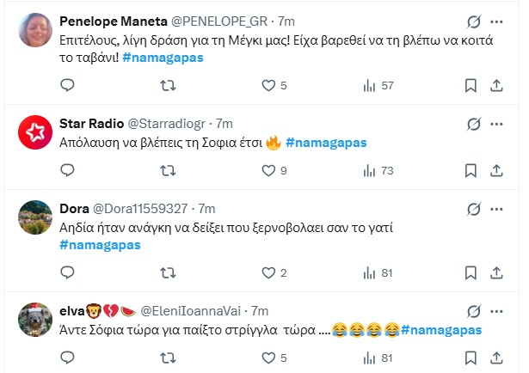The image size is (529, 373).
Task: Share Penelope Maneta's tweet
Action: pos(496,85)
